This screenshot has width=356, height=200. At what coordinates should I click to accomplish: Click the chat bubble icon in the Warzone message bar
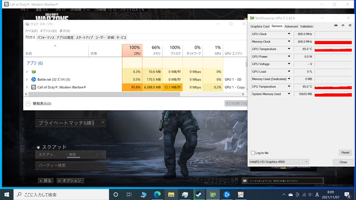pyautogui.click(x=245, y=181)
